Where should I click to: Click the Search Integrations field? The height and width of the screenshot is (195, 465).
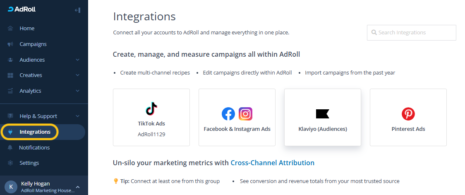(x=412, y=33)
